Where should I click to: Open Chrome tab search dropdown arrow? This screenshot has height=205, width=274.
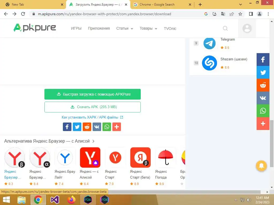coord(241,5)
